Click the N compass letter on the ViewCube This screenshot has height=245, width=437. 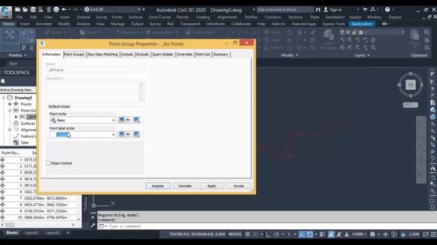coord(410,73)
